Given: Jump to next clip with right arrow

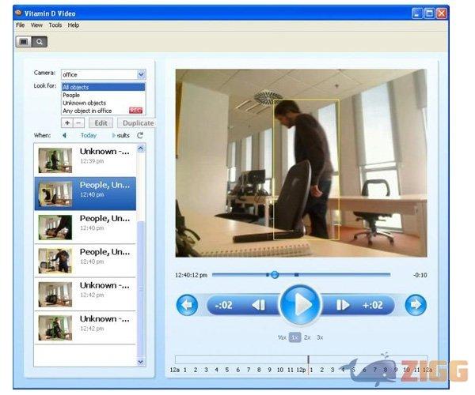Looking at the screenshot, I should [x=415, y=305].
